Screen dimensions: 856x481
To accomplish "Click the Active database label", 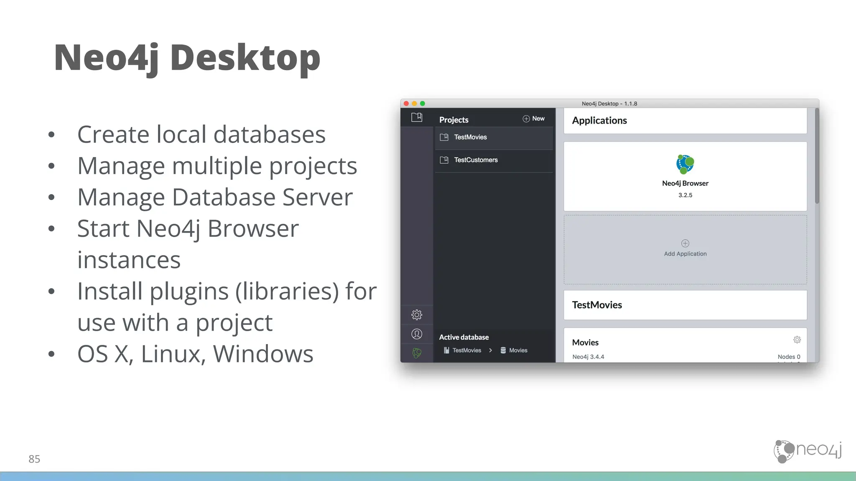I will [464, 337].
